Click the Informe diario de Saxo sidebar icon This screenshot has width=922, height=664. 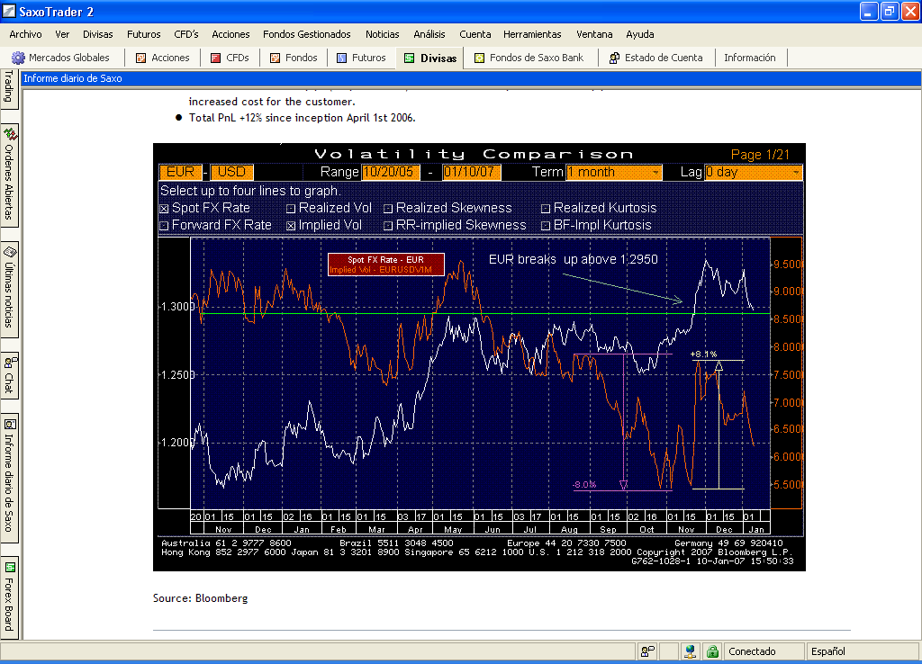click(x=10, y=425)
